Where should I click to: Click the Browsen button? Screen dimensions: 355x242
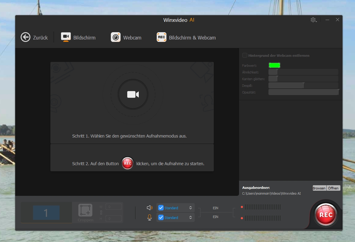[x=319, y=188]
